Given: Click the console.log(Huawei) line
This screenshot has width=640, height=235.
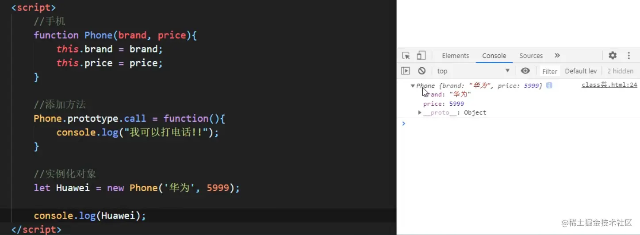Looking at the screenshot, I should point(90,216).
